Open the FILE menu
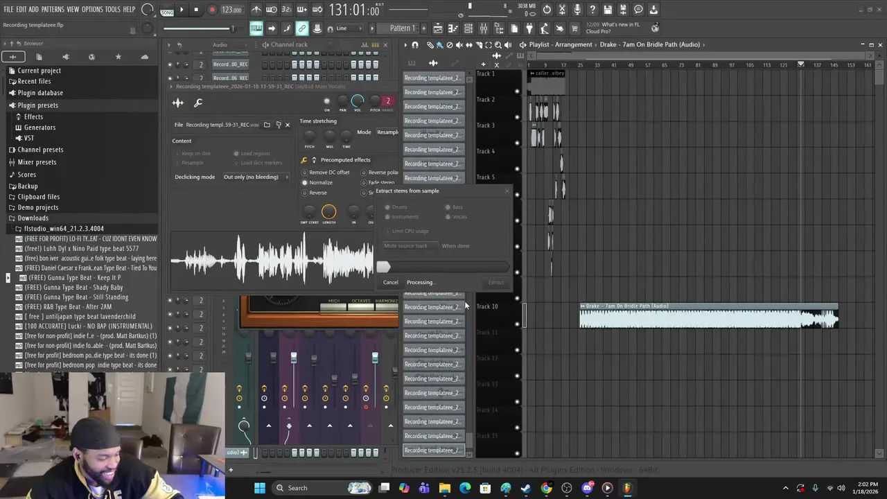Viewport: 887px width, 499px height. coord(8,10)
